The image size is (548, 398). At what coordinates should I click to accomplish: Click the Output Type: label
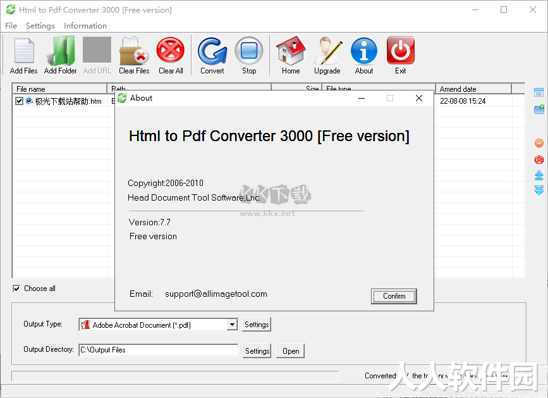coord(43,324)
